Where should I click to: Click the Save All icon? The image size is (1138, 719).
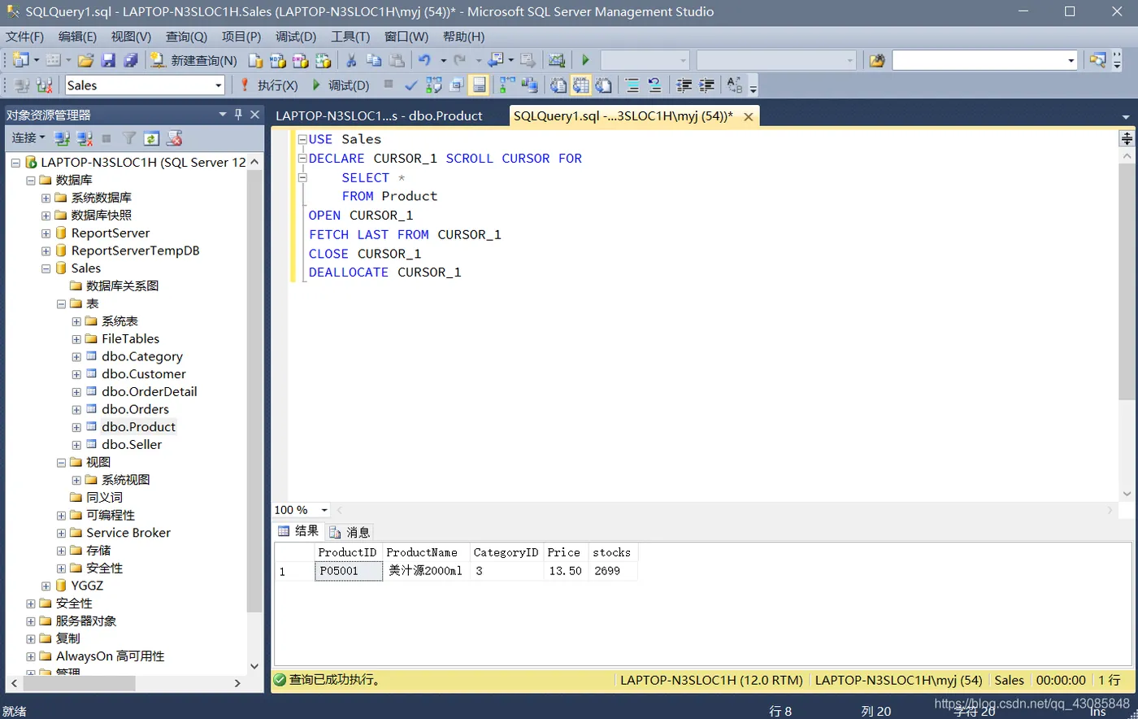131,60
